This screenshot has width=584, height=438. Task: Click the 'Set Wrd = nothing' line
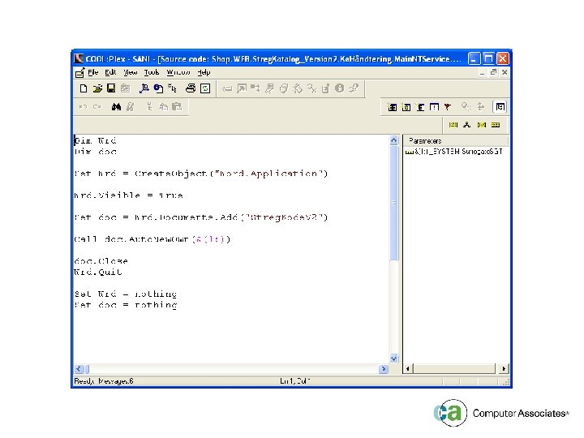coord(126,294)
